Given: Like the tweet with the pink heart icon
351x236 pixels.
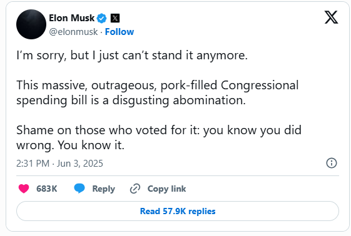Looking at the screenshot, I should pos(24,189).
